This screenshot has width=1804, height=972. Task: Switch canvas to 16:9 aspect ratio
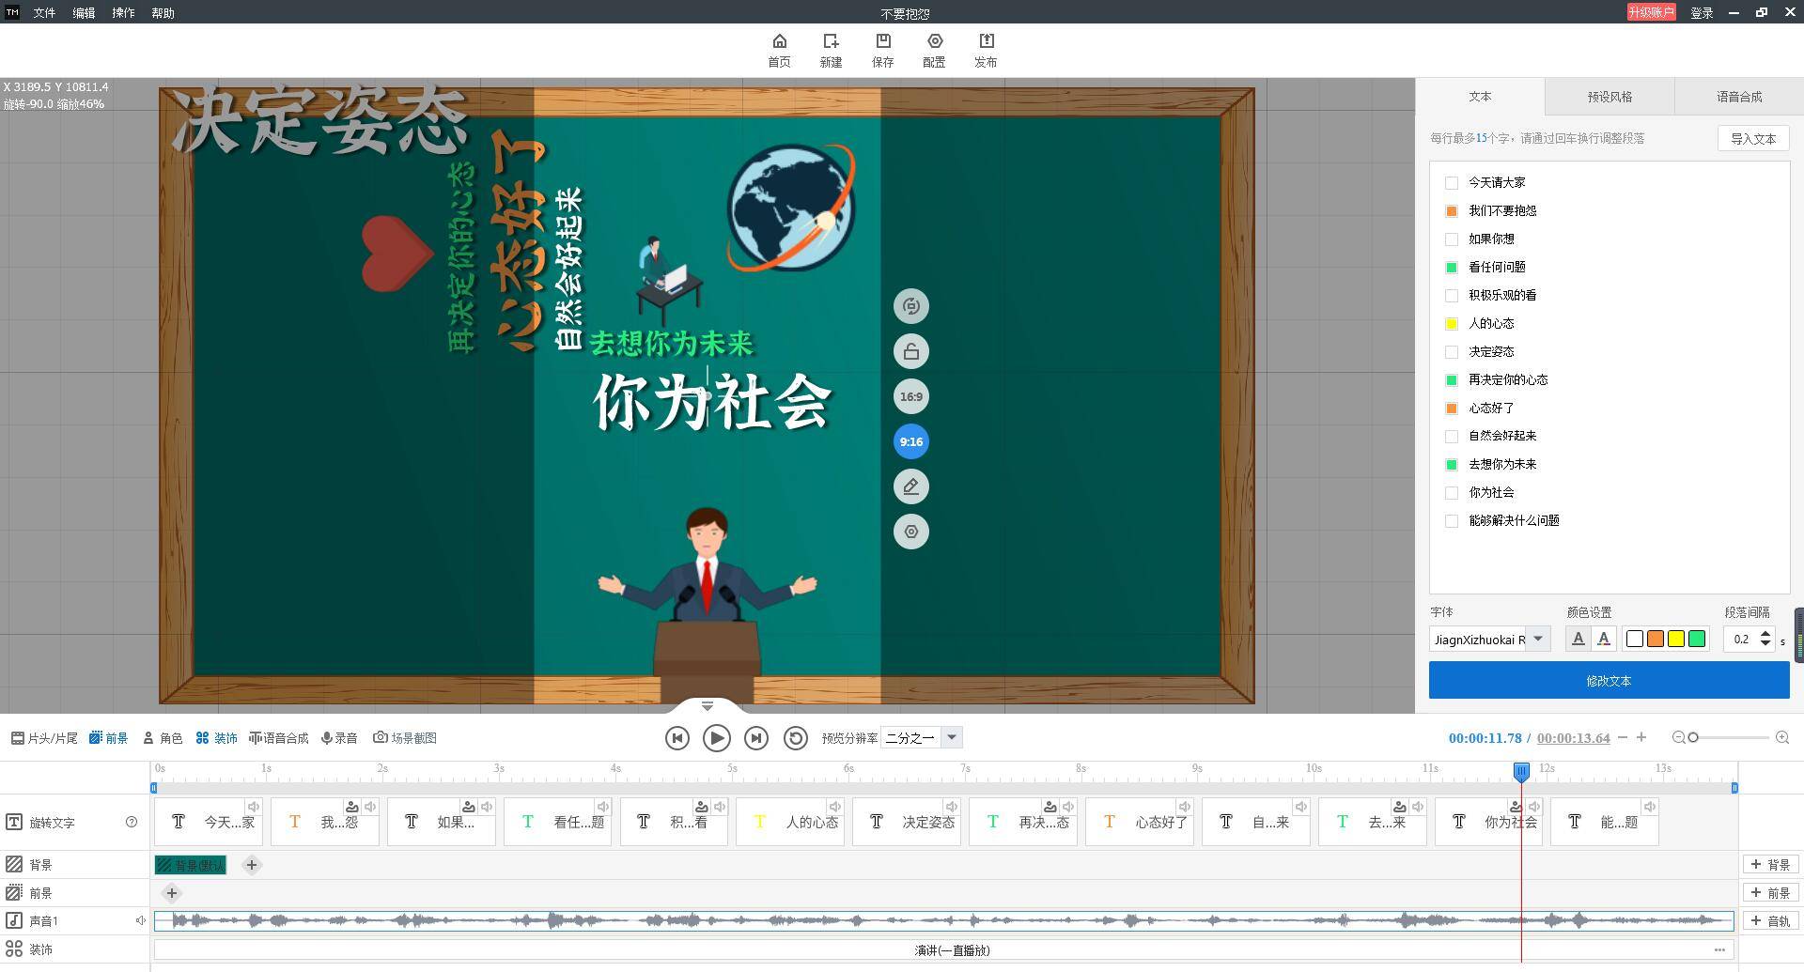(x=910, y=397)
